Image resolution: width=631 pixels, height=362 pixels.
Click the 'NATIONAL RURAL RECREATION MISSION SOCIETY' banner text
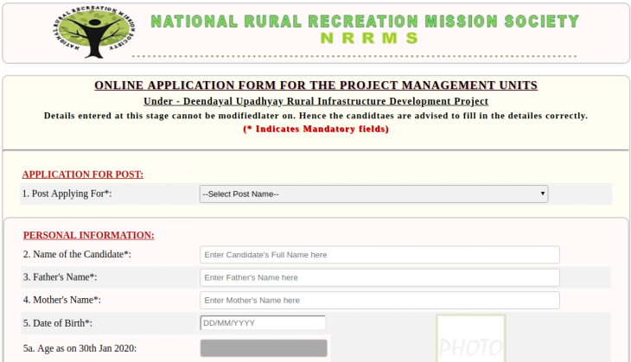tap(365, 22)
